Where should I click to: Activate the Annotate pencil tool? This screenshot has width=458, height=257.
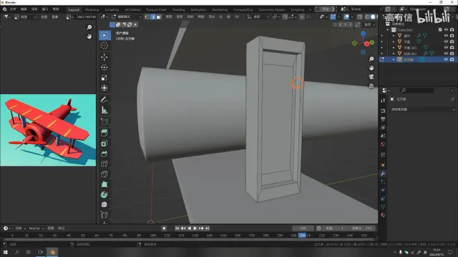coord(104,100)
